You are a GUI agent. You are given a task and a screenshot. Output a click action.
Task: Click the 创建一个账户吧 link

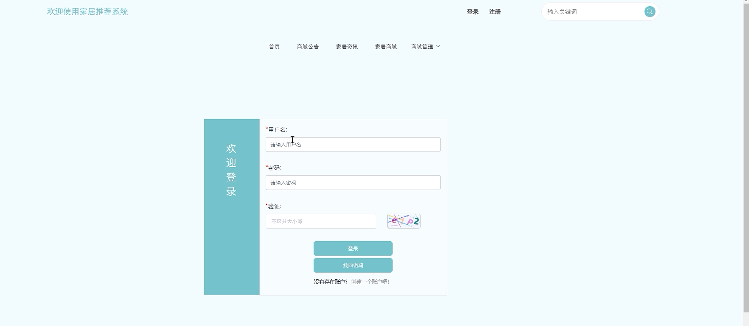(370, 282)
